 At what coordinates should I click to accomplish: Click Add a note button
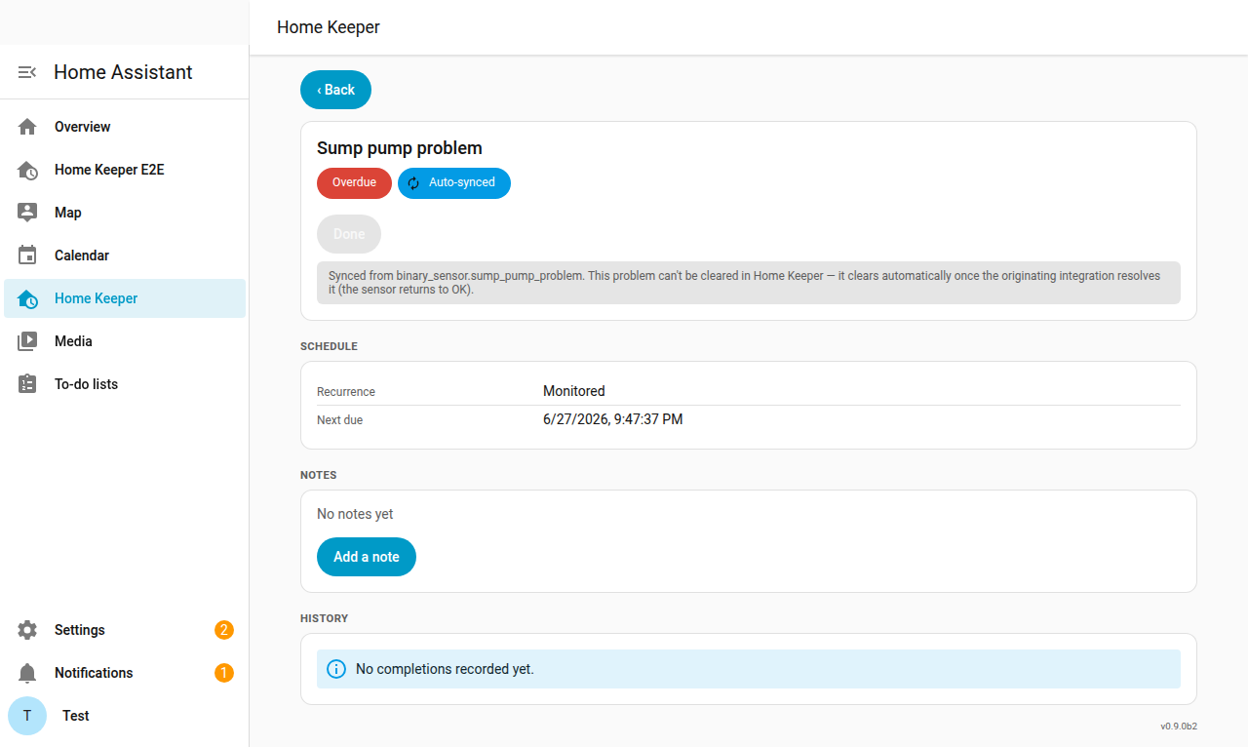pos(367,557)
